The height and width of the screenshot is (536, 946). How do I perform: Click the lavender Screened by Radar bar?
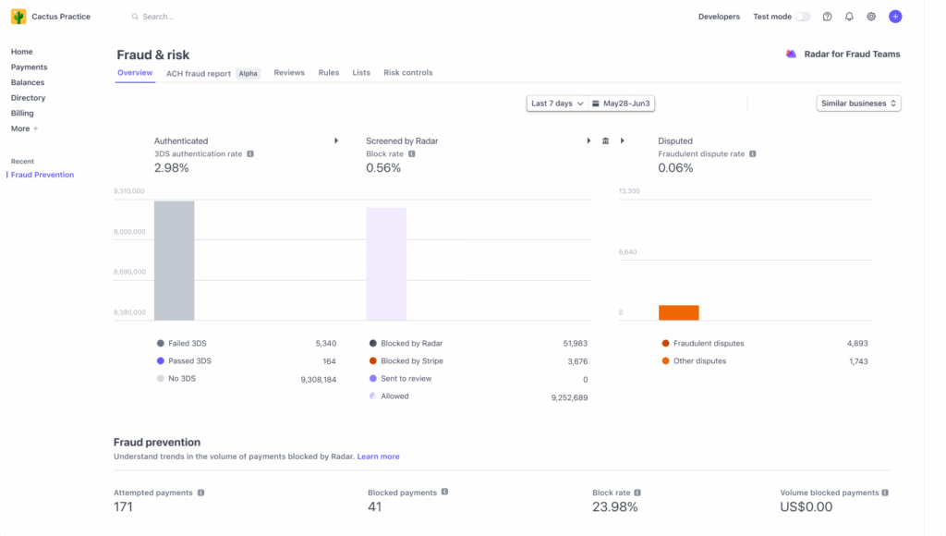point(386,263)
